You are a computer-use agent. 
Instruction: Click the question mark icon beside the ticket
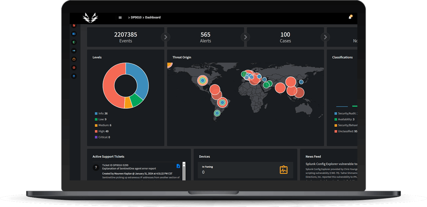[95, 168]
